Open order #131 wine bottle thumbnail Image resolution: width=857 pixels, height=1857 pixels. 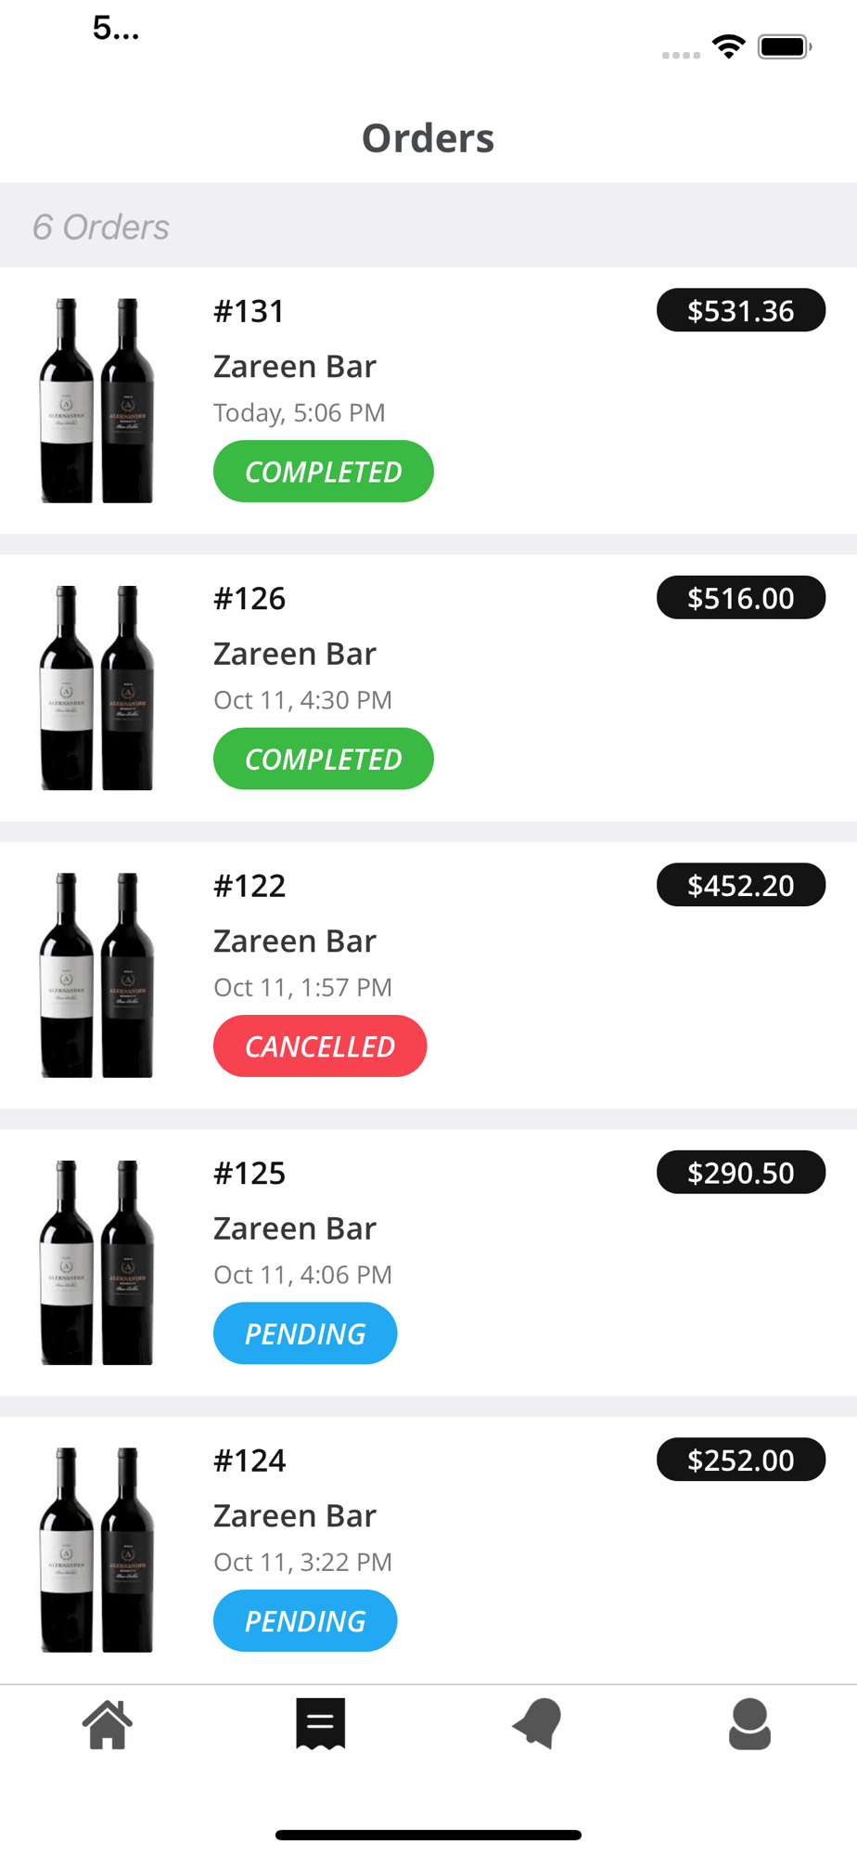pos(96,400)
